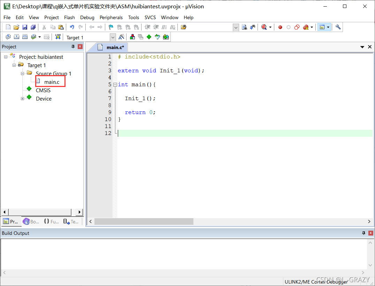
Task: Save the current file with the floppy icon
Action: click(x=25, y=27)
